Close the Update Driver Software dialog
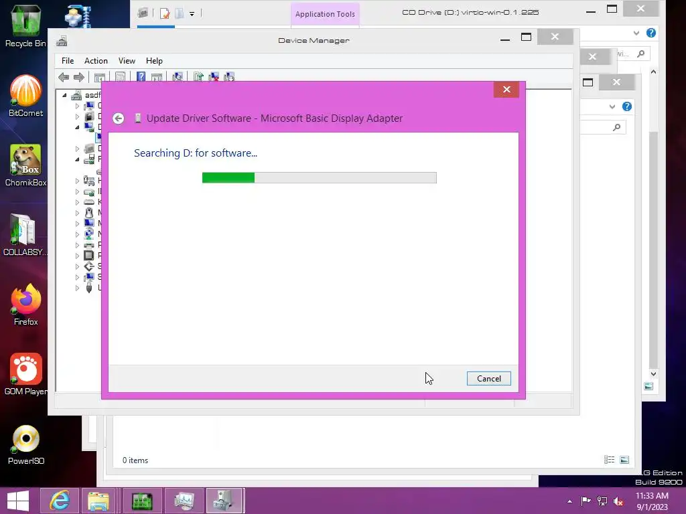Image resolution: width=686 pixels, height=514 pixels. (x=506, y=89)
